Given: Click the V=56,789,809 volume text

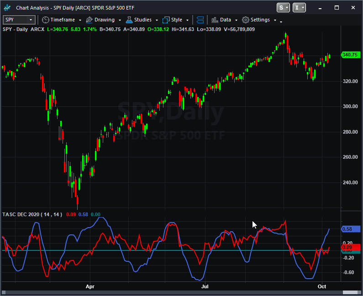Looking at the screenshot, I should tap(239, 29).
